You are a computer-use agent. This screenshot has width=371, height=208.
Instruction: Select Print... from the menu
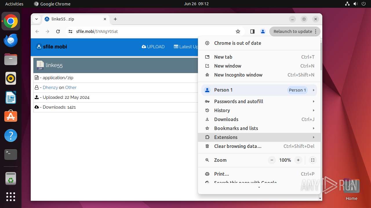[x=259, y=174]
